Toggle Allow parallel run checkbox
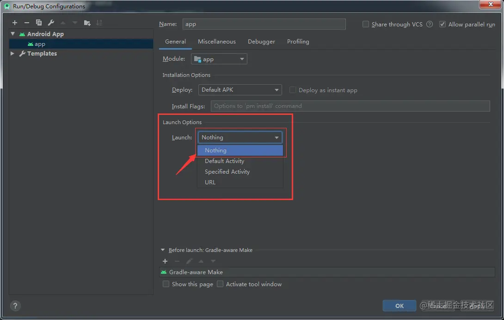The width and height of the screenshot is (504, 320). [x=443, y=24]
